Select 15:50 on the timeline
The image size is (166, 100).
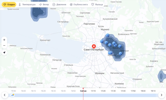click(13, 91)
